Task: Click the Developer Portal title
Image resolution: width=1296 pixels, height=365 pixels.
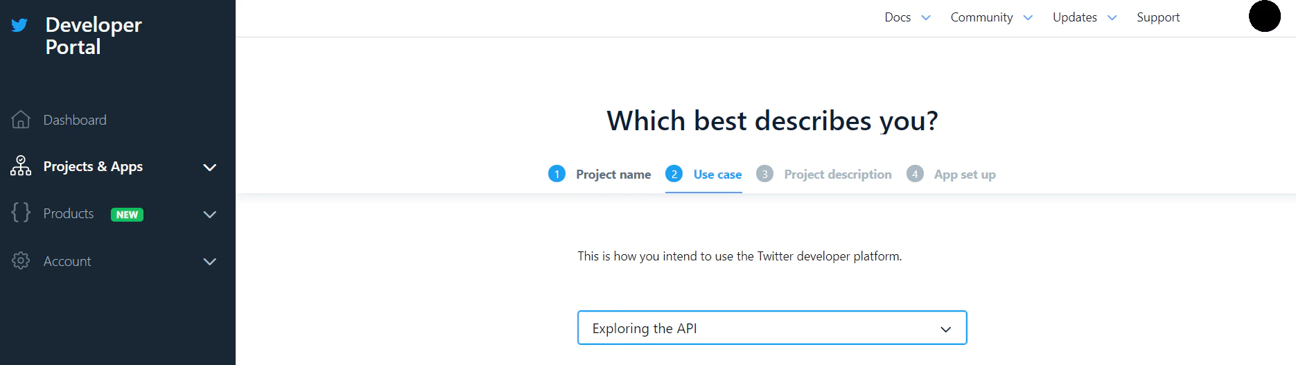Action: coord(94,36)
